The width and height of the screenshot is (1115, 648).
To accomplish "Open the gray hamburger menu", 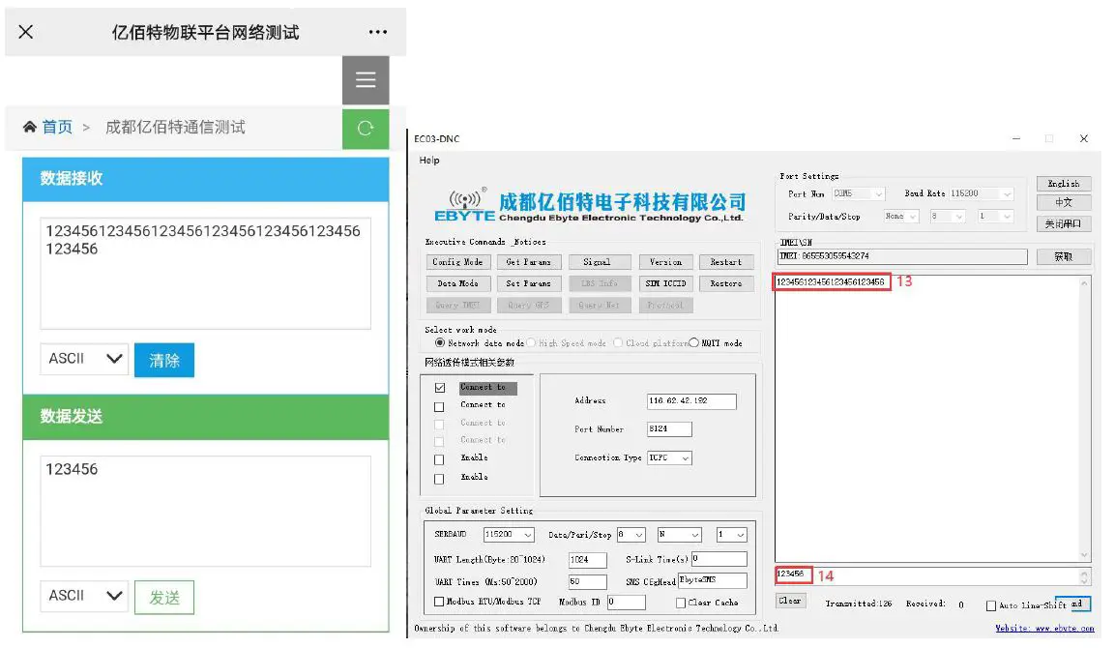I will (x=366, y=79).
